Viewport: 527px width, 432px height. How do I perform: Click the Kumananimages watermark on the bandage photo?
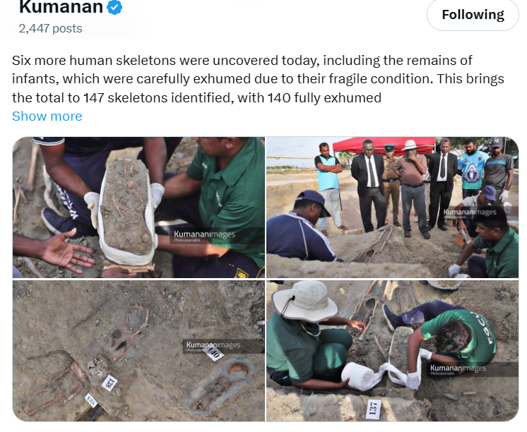point(458,369)
